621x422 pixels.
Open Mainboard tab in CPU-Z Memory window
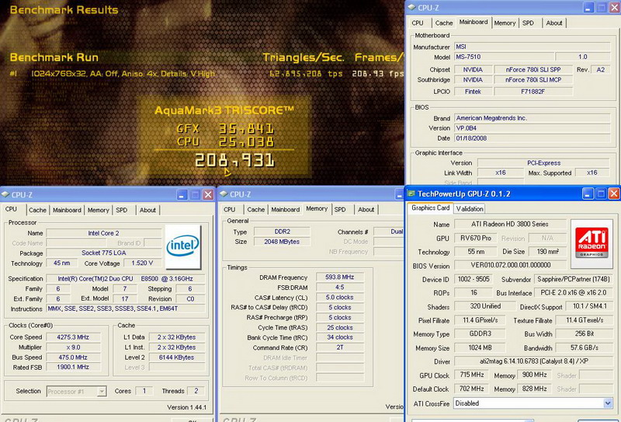tap(286, 209)
